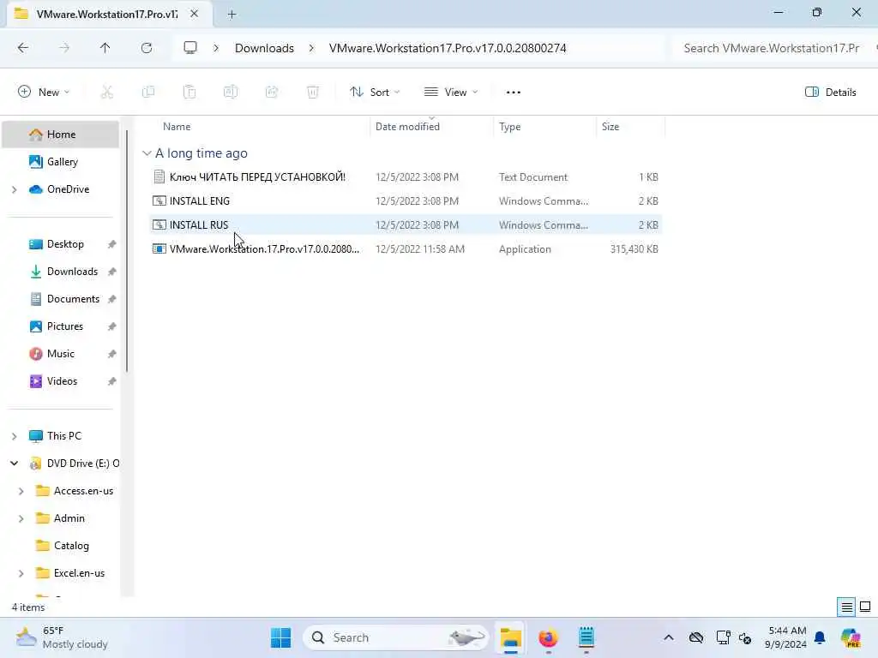This screenshot has width=878, height=658.
Task: Click the INSTALL ENG script file icon
Action: [159, 200]
